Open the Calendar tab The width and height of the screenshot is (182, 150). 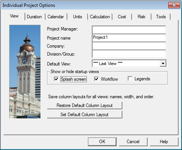coord(56,17)
